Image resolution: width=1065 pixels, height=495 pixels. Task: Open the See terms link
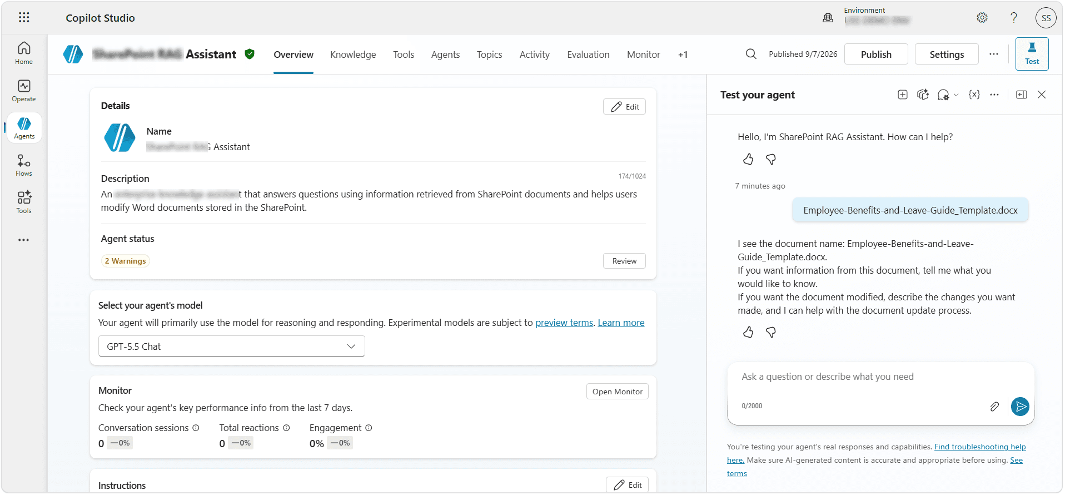point(1016,460)
